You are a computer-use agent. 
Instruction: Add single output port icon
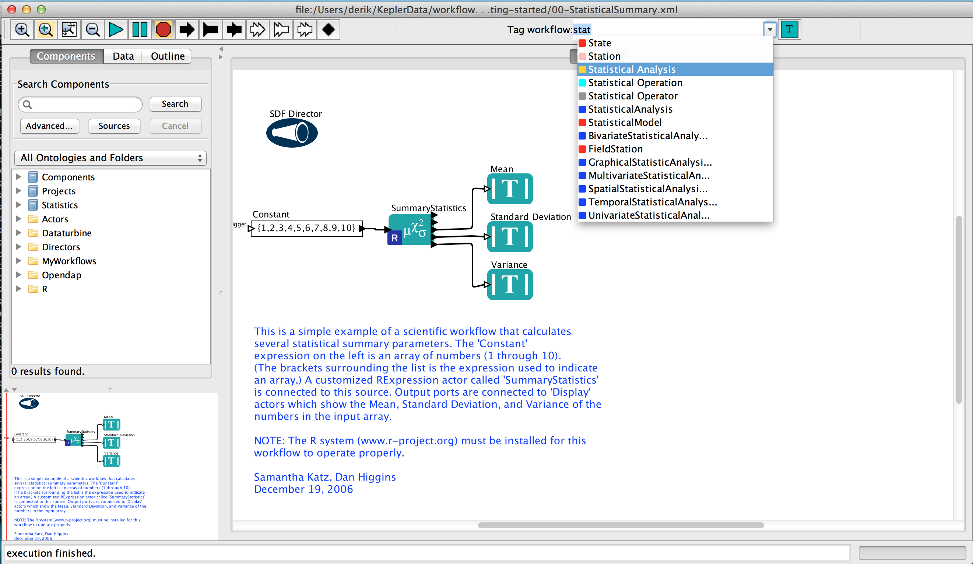[x=210, y=30]
